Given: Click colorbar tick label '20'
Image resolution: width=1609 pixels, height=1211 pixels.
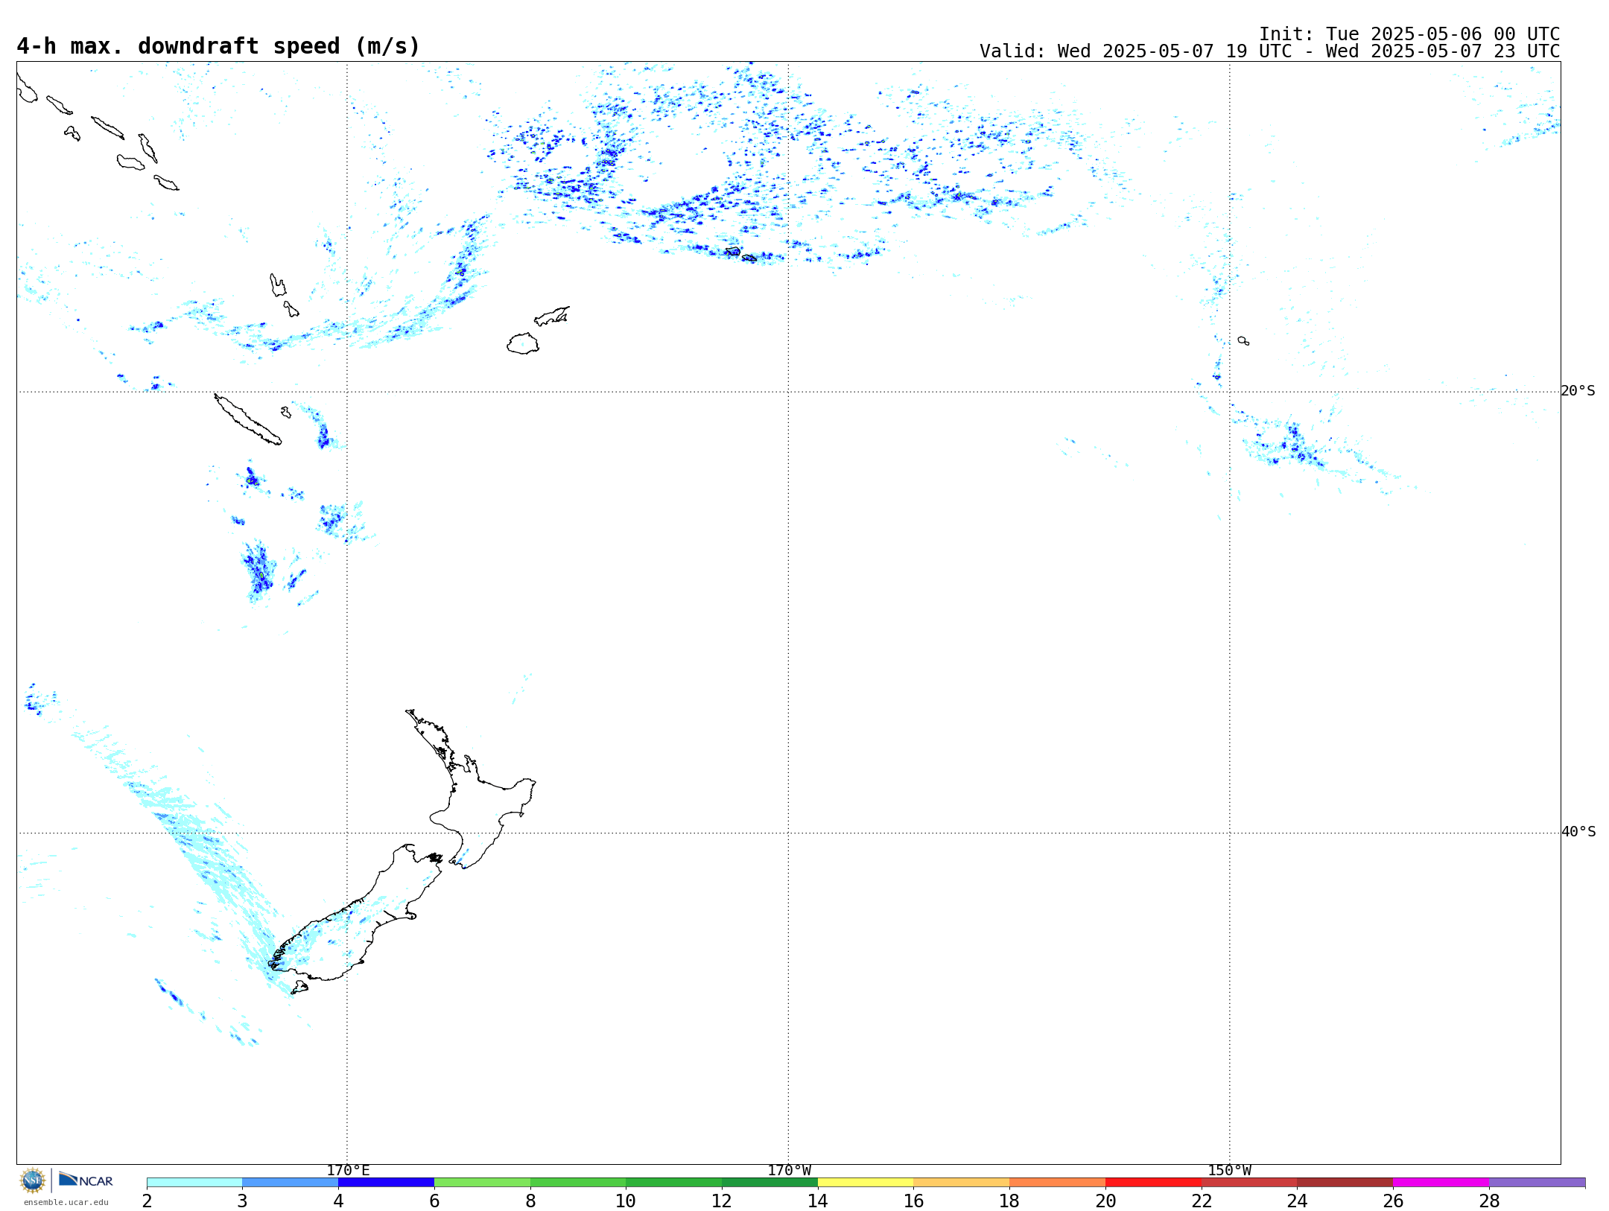Looking at the screenshot, I should click(1105, 1201).
